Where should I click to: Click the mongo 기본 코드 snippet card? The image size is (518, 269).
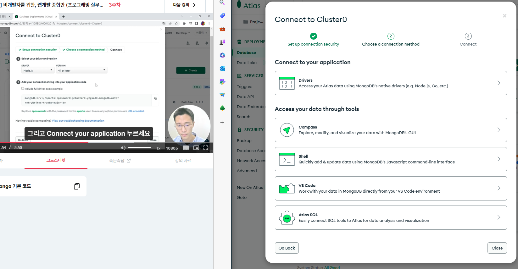(42, 186)
